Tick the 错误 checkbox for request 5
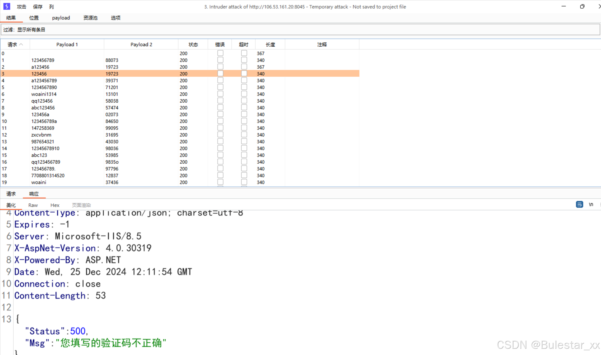 [220, 87]
